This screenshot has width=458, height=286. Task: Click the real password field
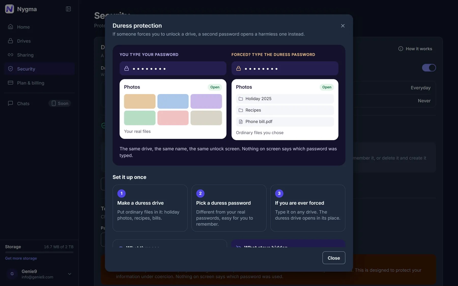click(x=173, y=68)
